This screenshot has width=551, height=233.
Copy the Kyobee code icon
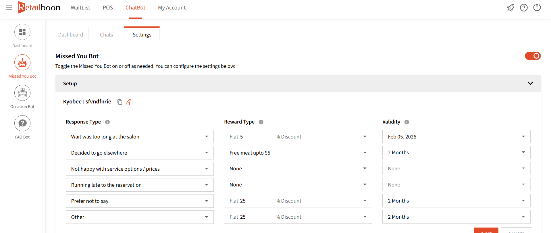coord(120,102)
